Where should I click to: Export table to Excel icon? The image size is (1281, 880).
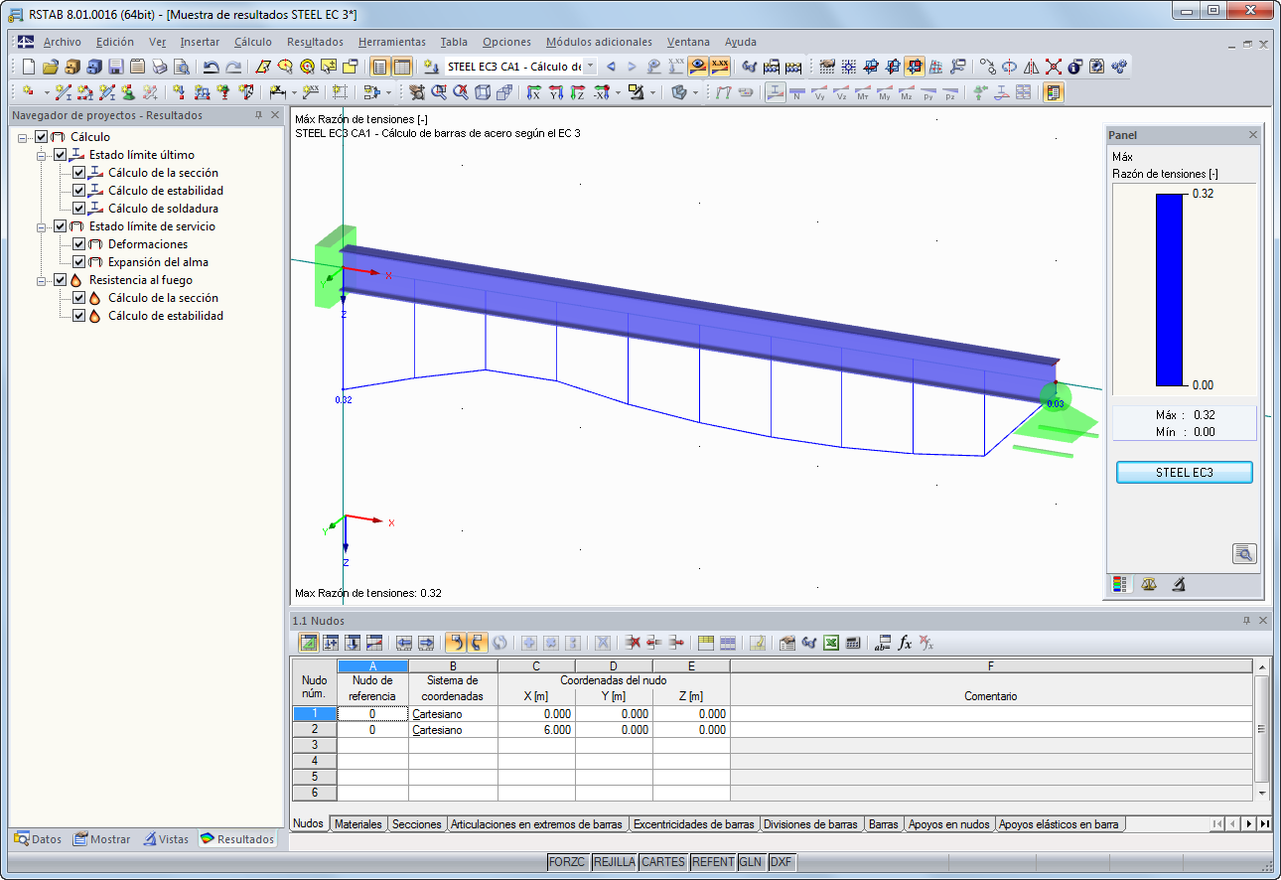pos(832,643)
